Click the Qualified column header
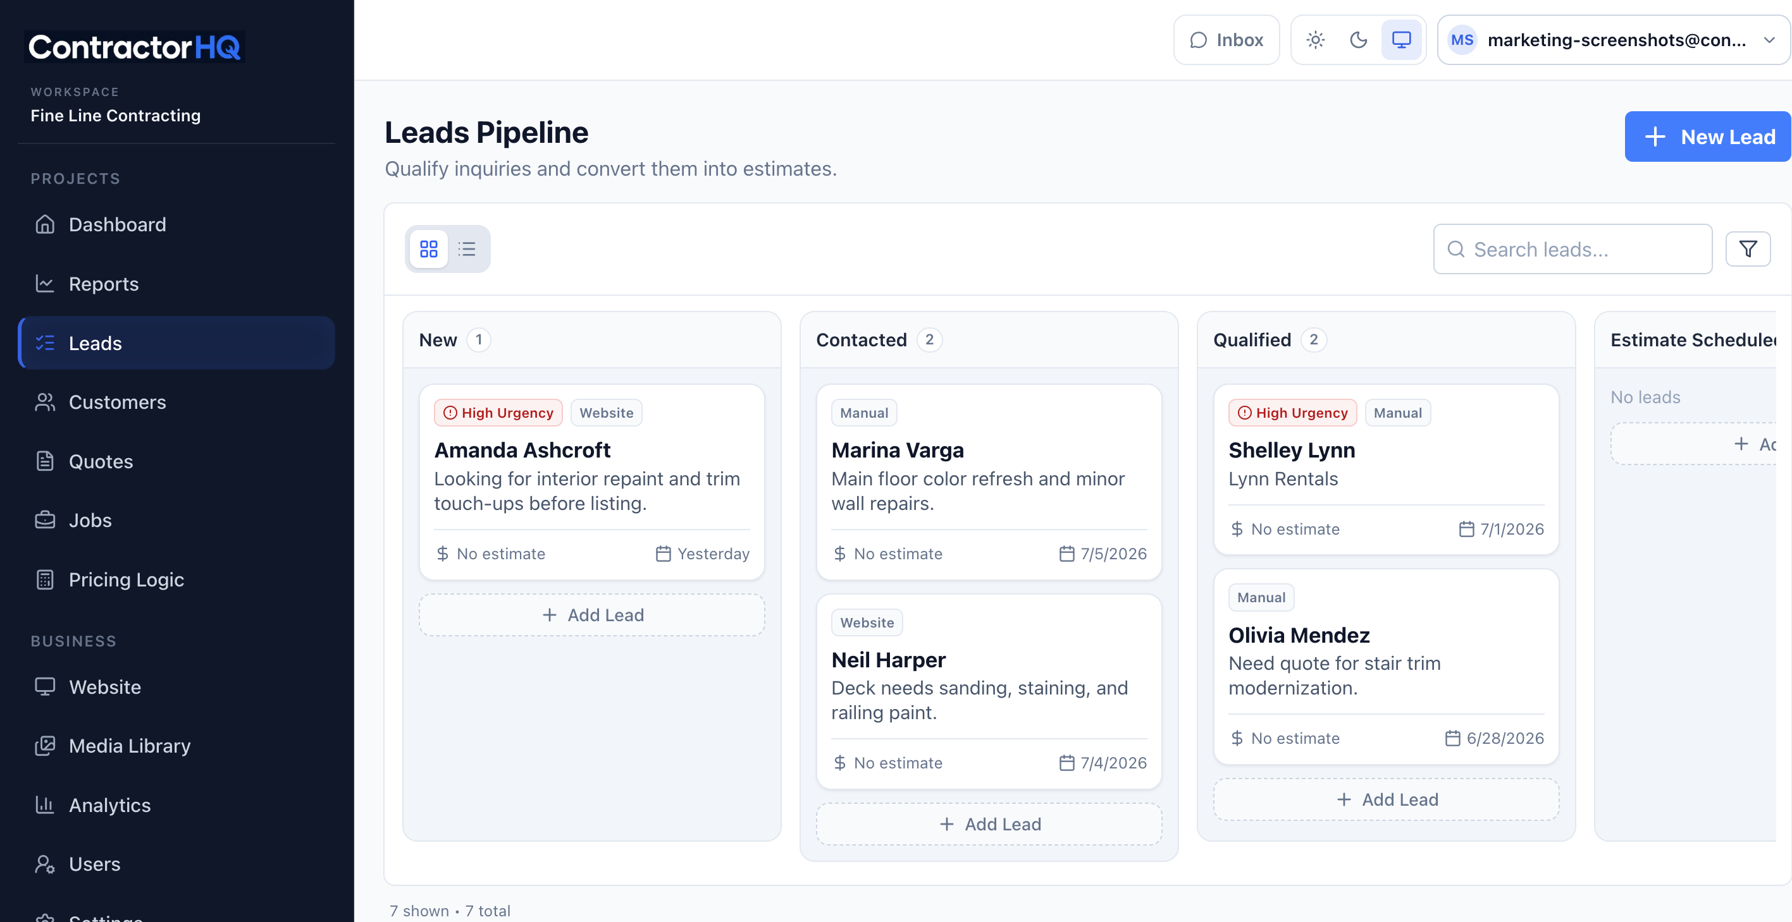1792x922 pixels. pos(1387,340)
